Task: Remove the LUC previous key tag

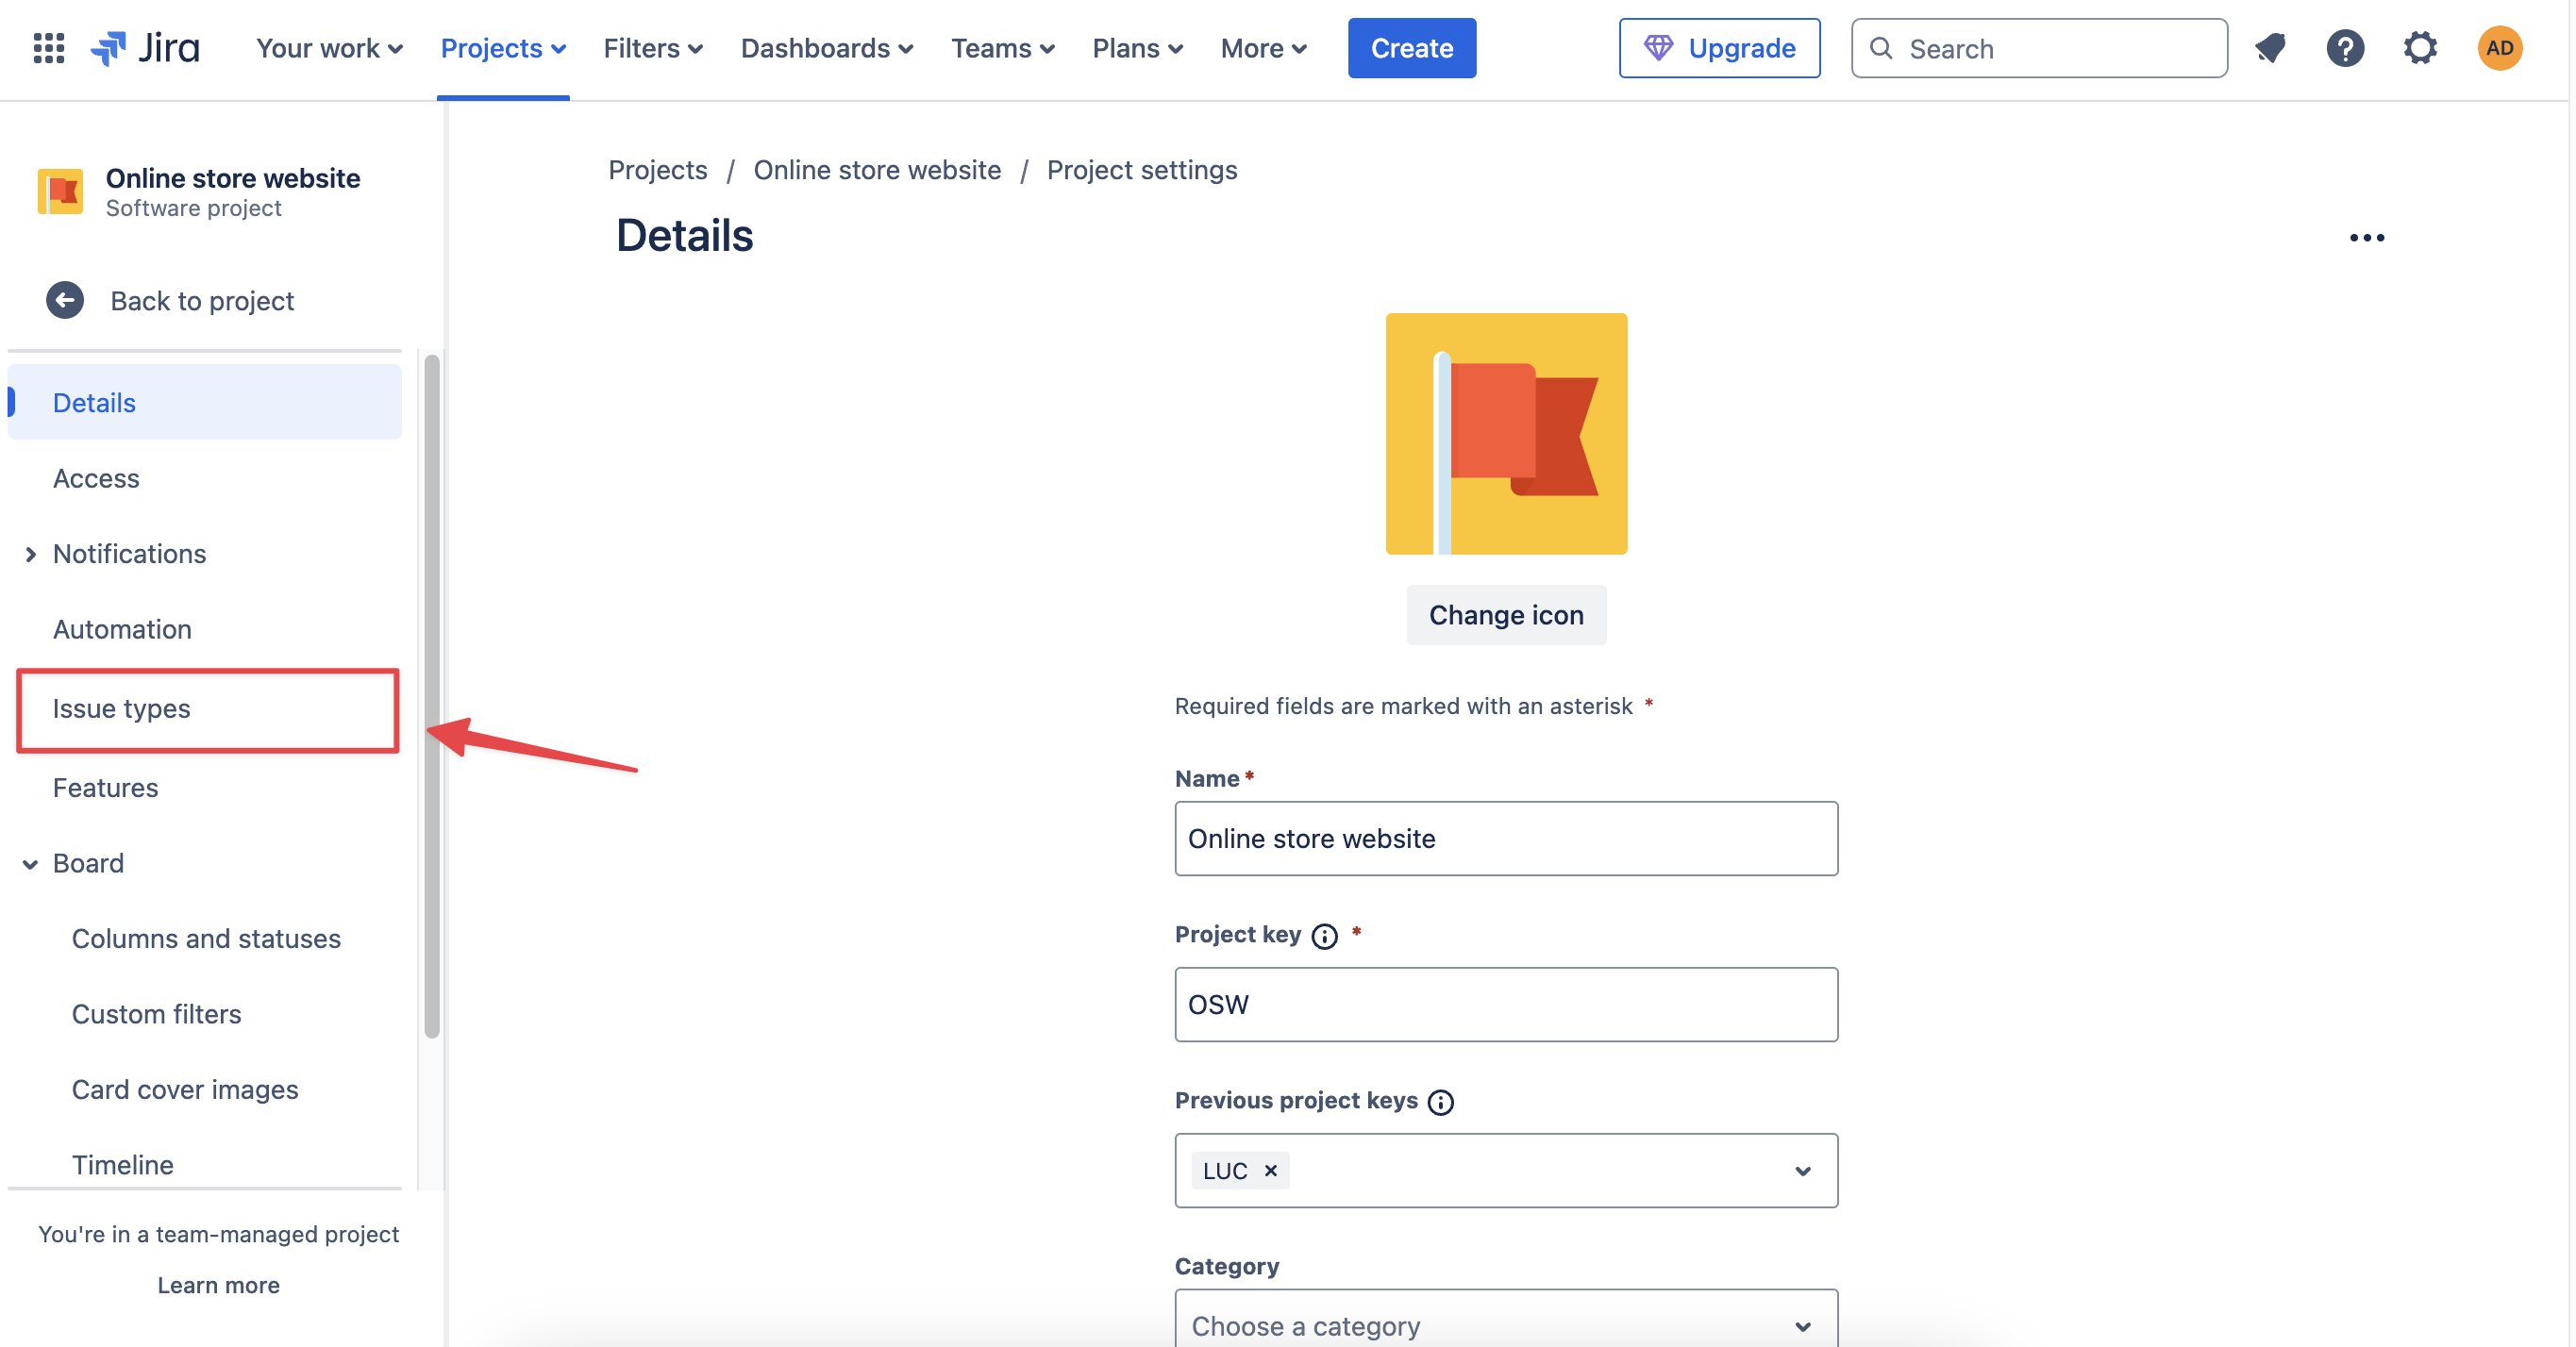Action: pyautogui.click(x=1271, y=1170)
